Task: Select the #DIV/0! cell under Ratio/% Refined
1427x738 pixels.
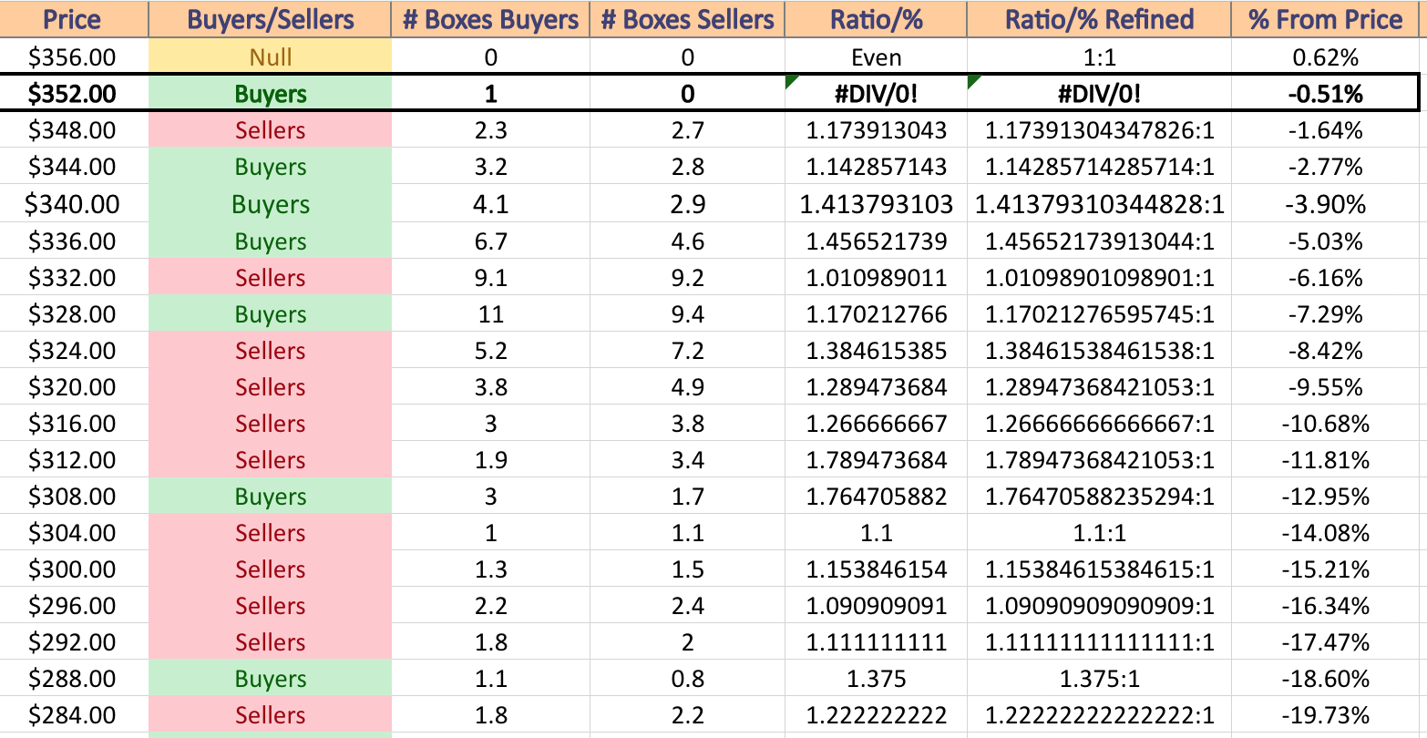Action: click(x=1099, y=94)
